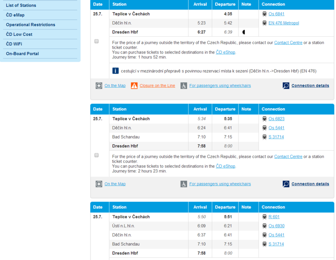
Task: Click the orange Closure on the Line warning icon
Action: tap(134, 86)
